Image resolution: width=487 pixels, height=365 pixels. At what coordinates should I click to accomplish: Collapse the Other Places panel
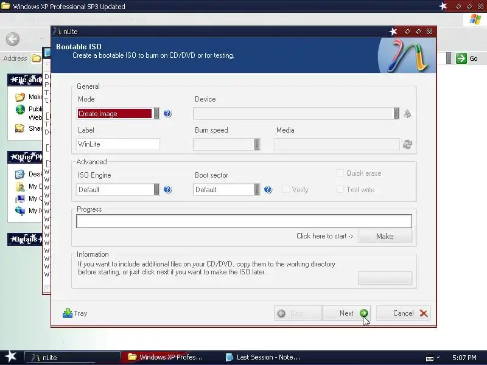24,157
